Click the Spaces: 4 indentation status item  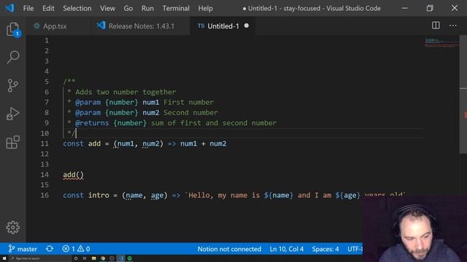325,249
